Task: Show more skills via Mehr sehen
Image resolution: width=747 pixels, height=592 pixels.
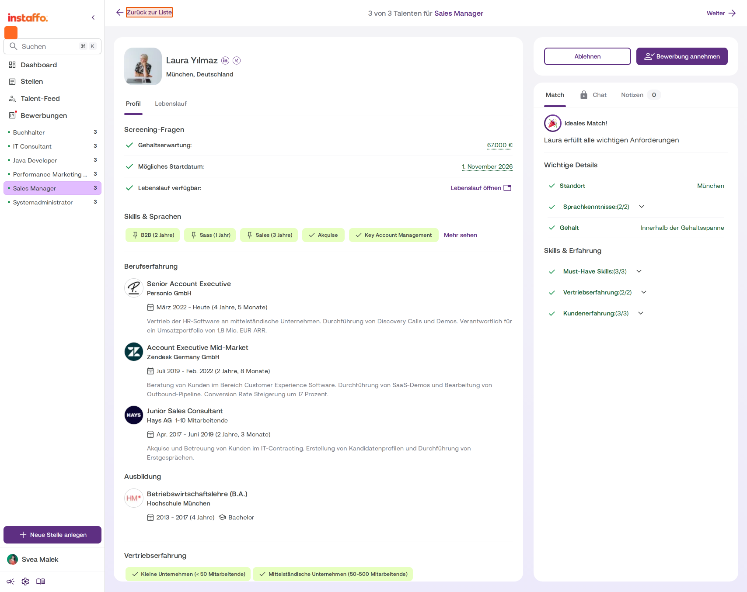Action: 461,235
